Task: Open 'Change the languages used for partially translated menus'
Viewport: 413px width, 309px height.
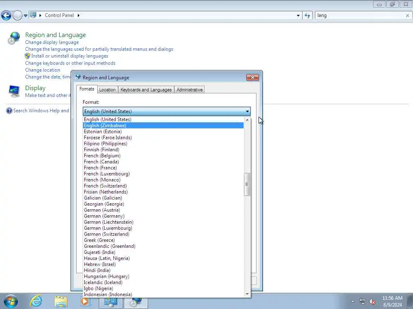Action: [x=99, y=49]
